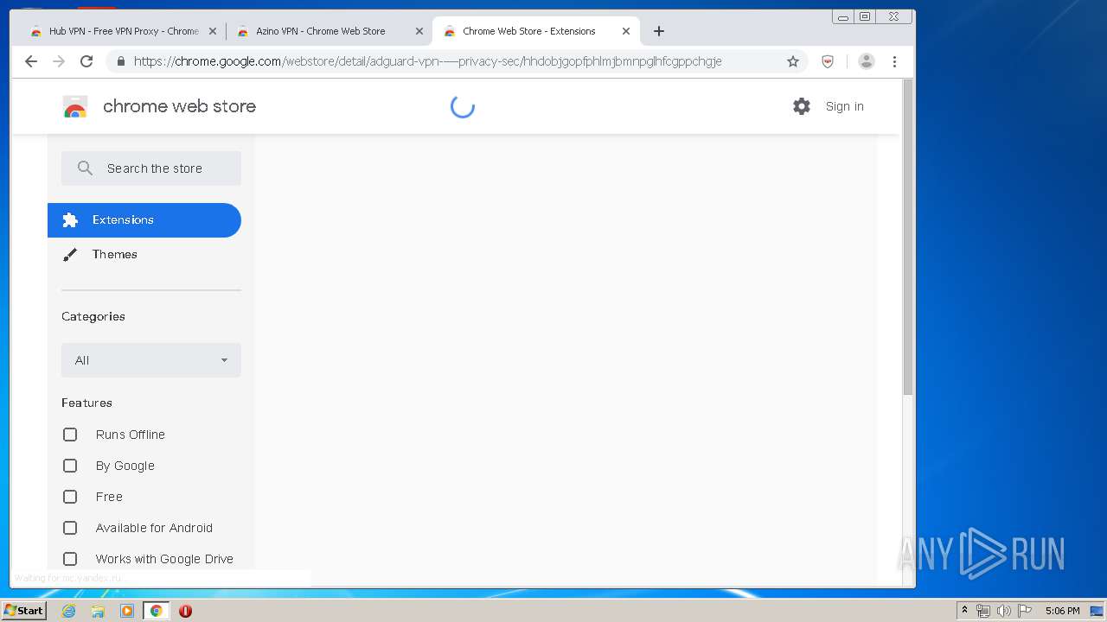1107x622 pixels.
Task: Open the media player taskbar icon
Action: click(127, 611)
